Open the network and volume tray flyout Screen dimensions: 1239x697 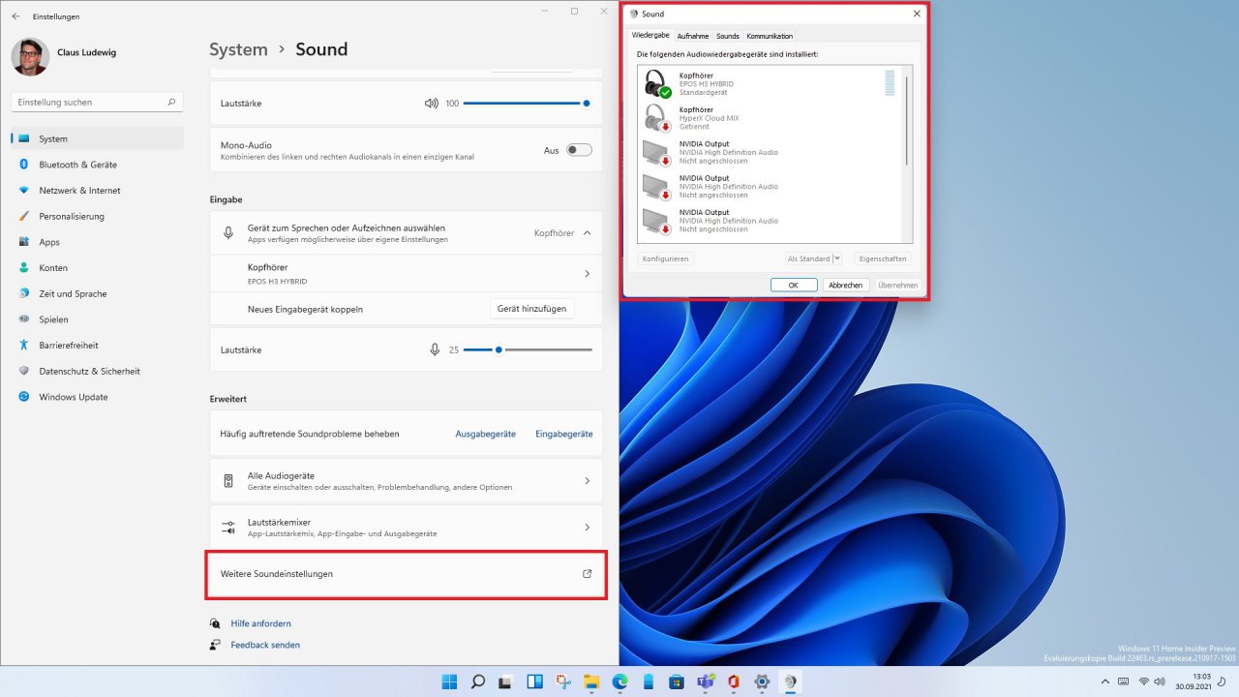1151,682
